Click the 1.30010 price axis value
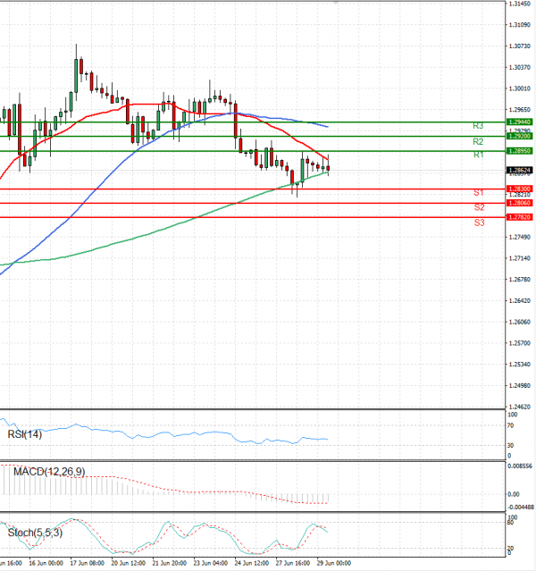The image size is (536, 571). (520, 88)
